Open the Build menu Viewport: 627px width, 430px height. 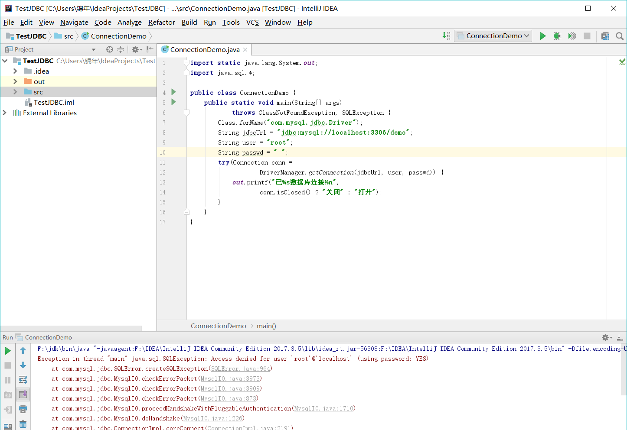pyautogui.click(x=189, y=23)
